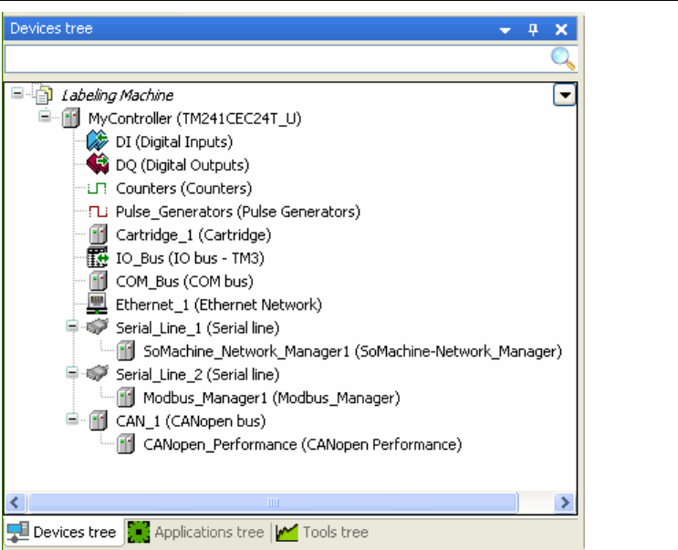
Task: Pin the Devices tree panel
Action: [x=533, y=29]
